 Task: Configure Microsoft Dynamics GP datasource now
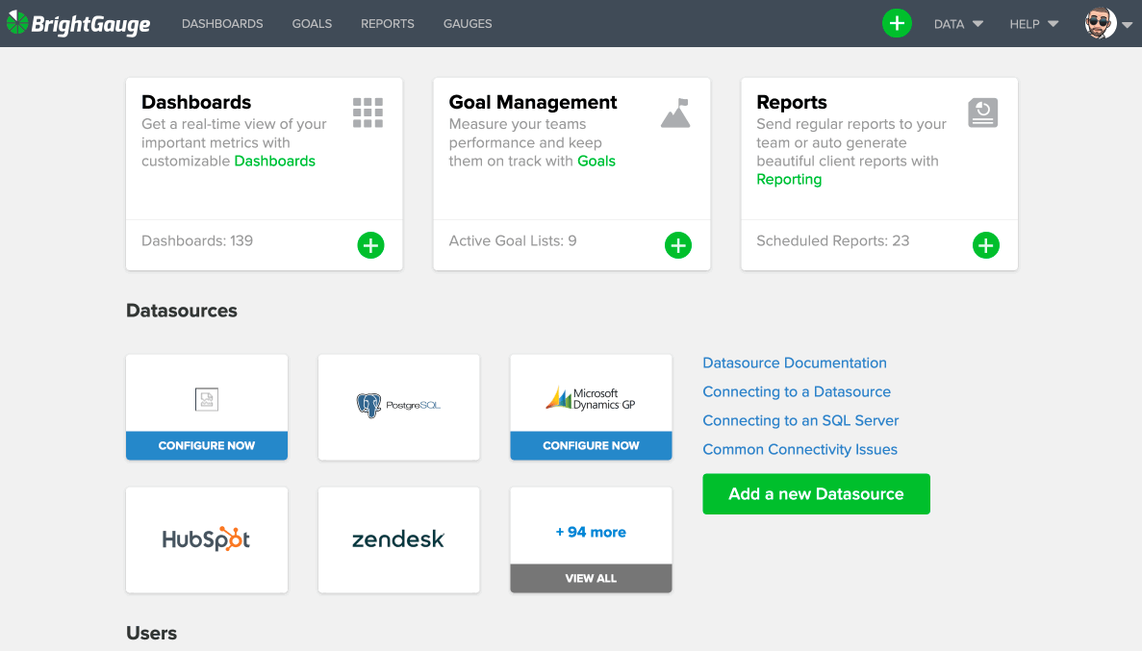click(591, 445)
